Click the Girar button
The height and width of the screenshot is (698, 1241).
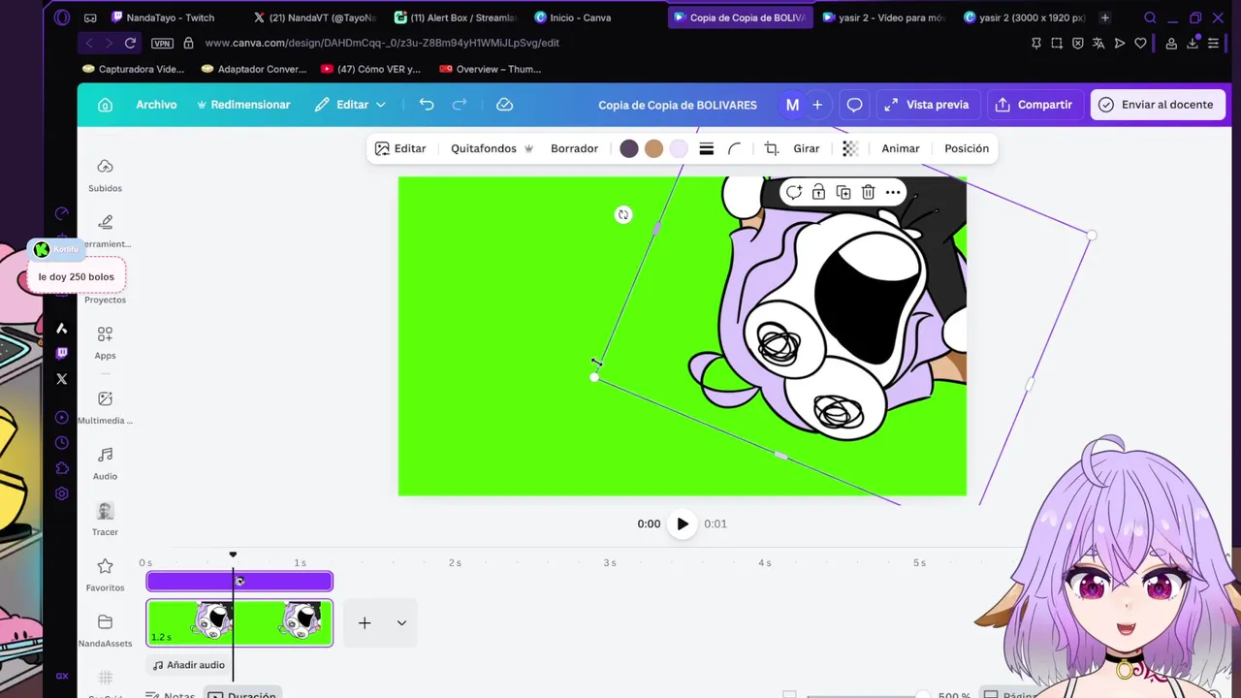[807, 148]
